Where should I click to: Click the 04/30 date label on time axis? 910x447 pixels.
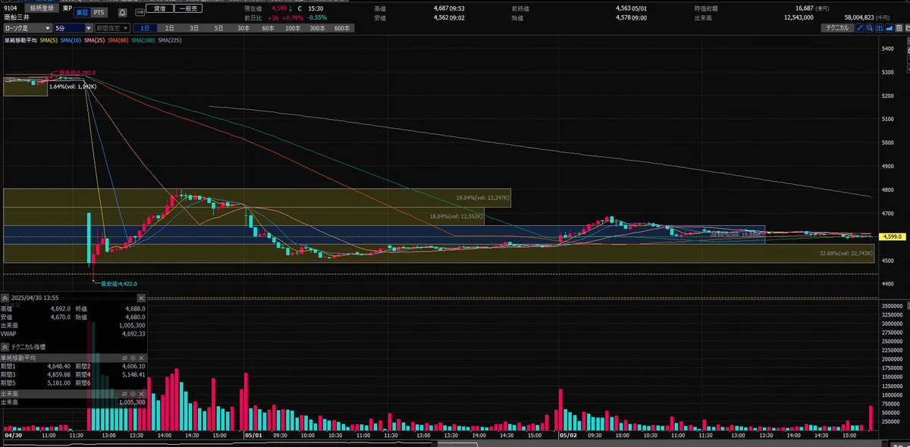[14, 436]
